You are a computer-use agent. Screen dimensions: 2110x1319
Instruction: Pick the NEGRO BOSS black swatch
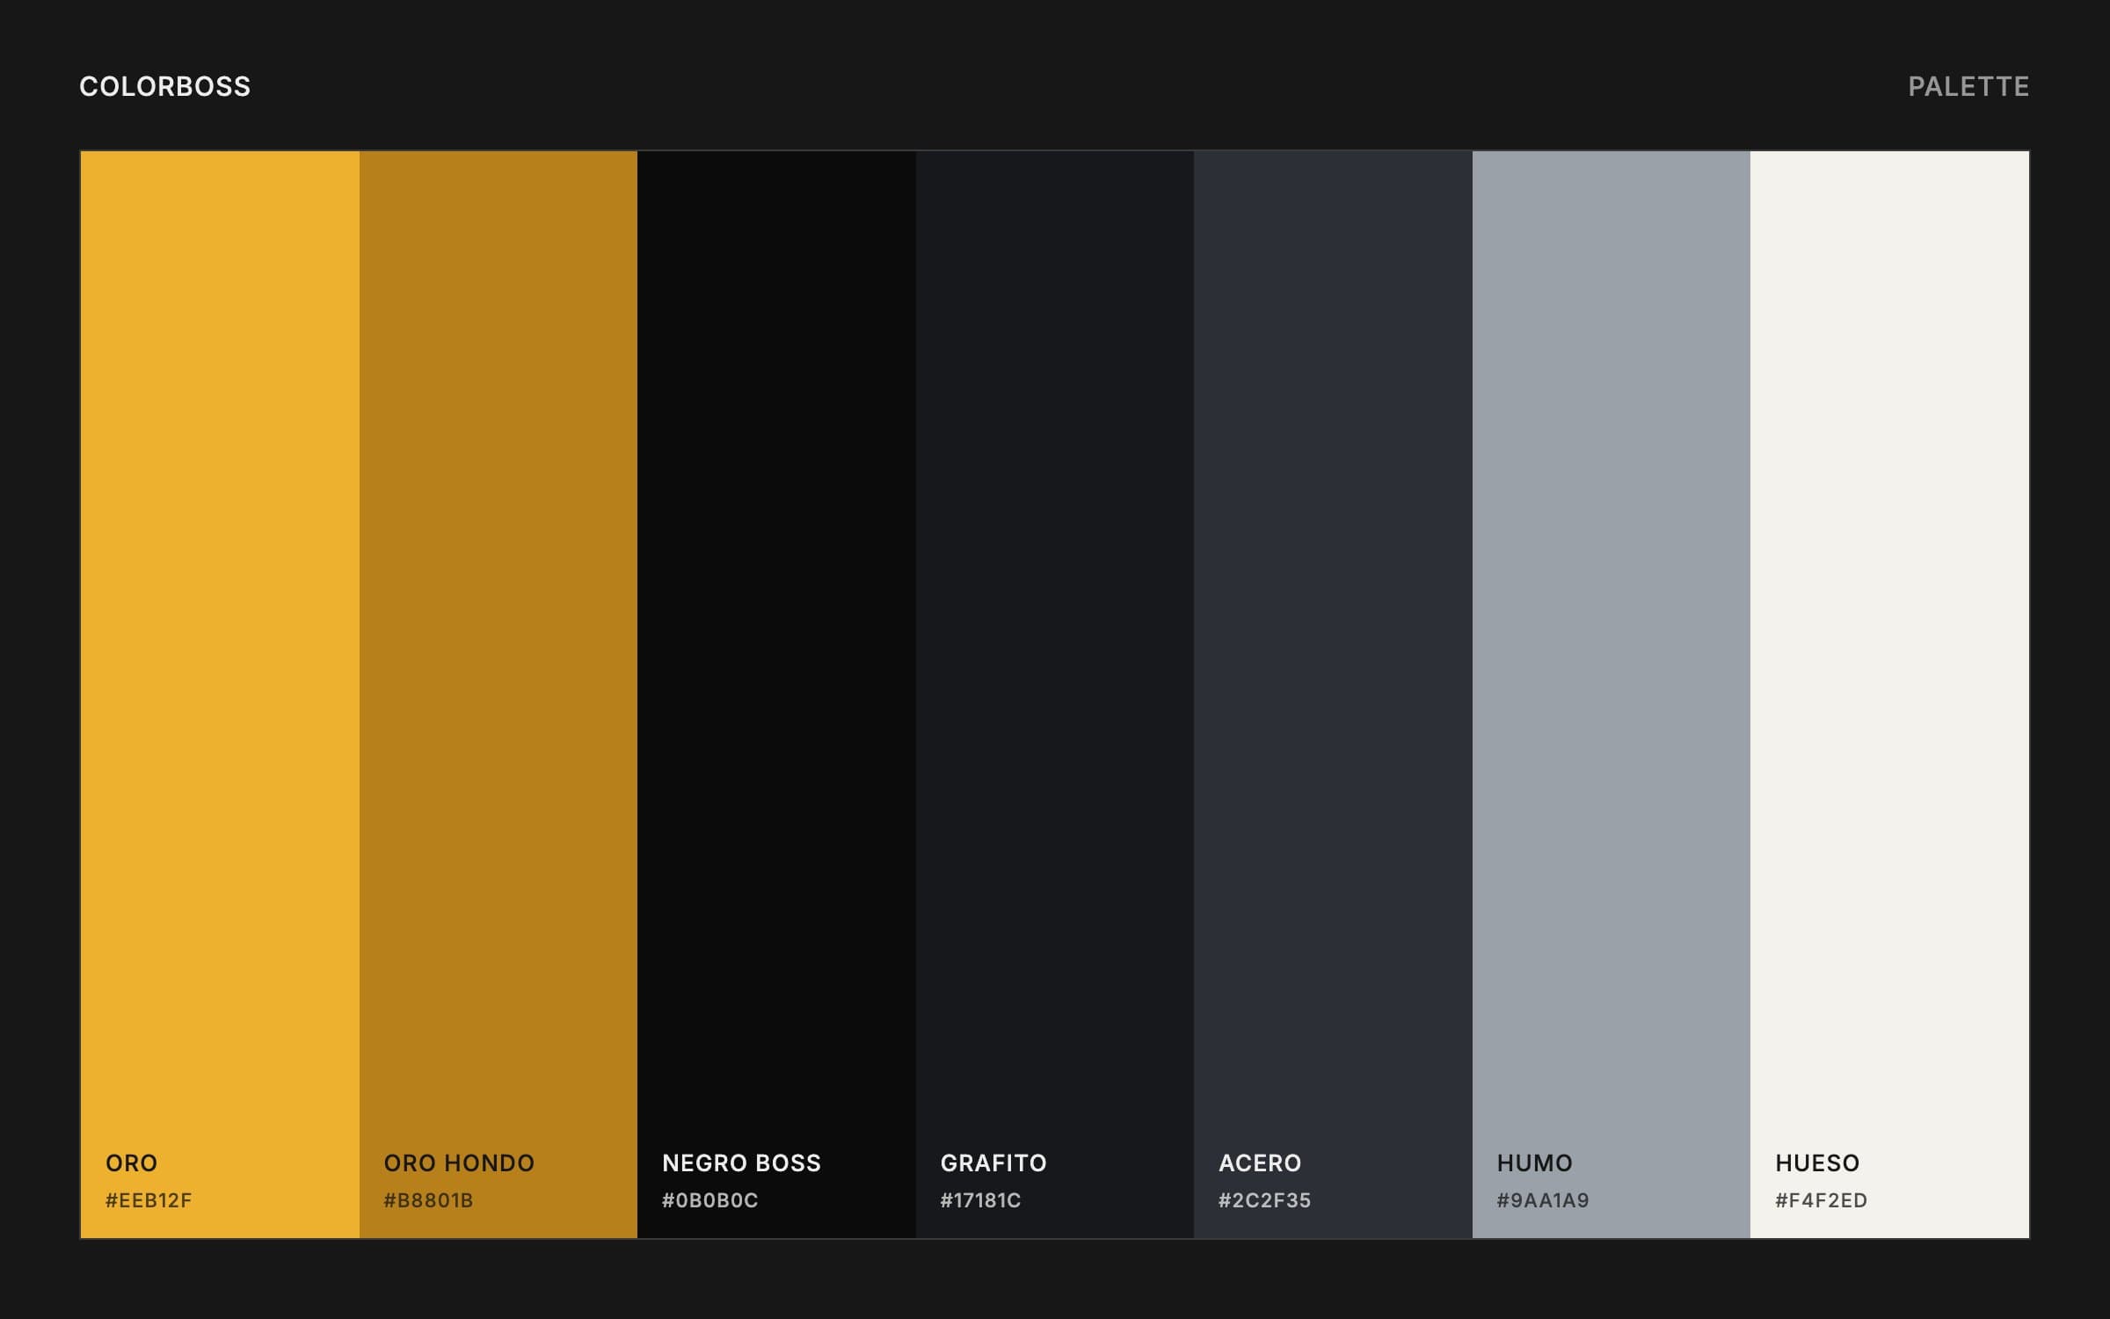(x=776, y=695)
